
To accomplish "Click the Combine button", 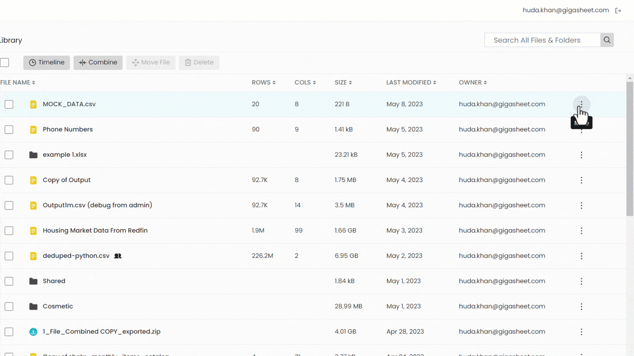I will (x=98, y=62).
